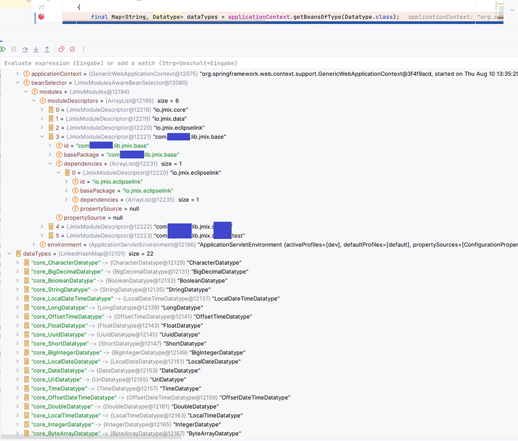Disable breakpoints via the crossed-circle toggle
518x441 pixels.
click(x=73, y=49)
